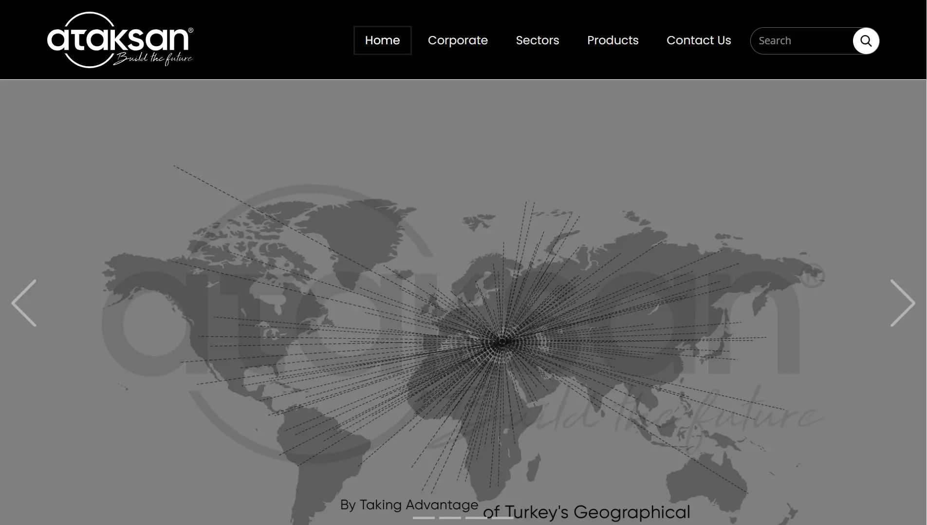The width and height of the screenshot is (927, 525).
Task: Jump to the second slide indicator
Action: [450, 518]
